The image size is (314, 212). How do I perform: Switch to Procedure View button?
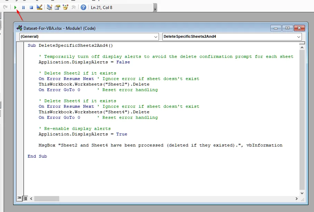click(19, 198)
